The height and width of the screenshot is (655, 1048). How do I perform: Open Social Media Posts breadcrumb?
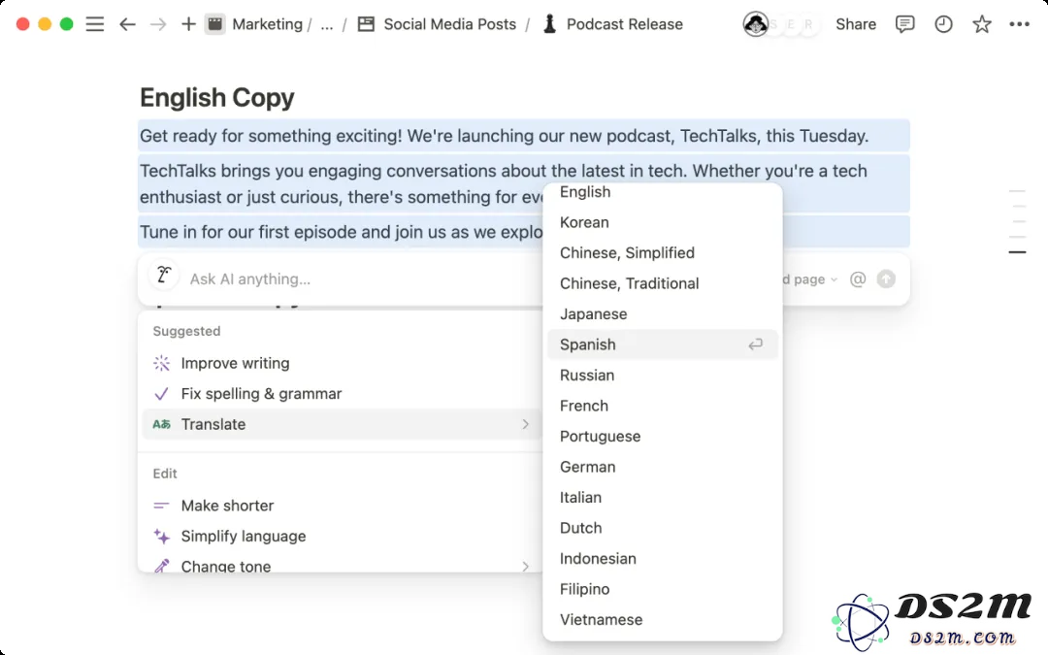pyautogui.click(x=450, y=24)
